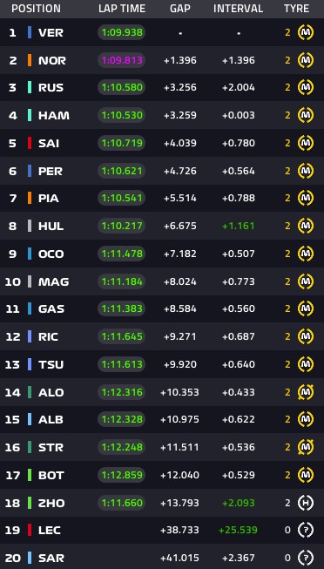The height and width of the screenshot is (569, 324).
Task: Click Hulkenberg's medium tyre icon
Action: (x=306, y=226)
